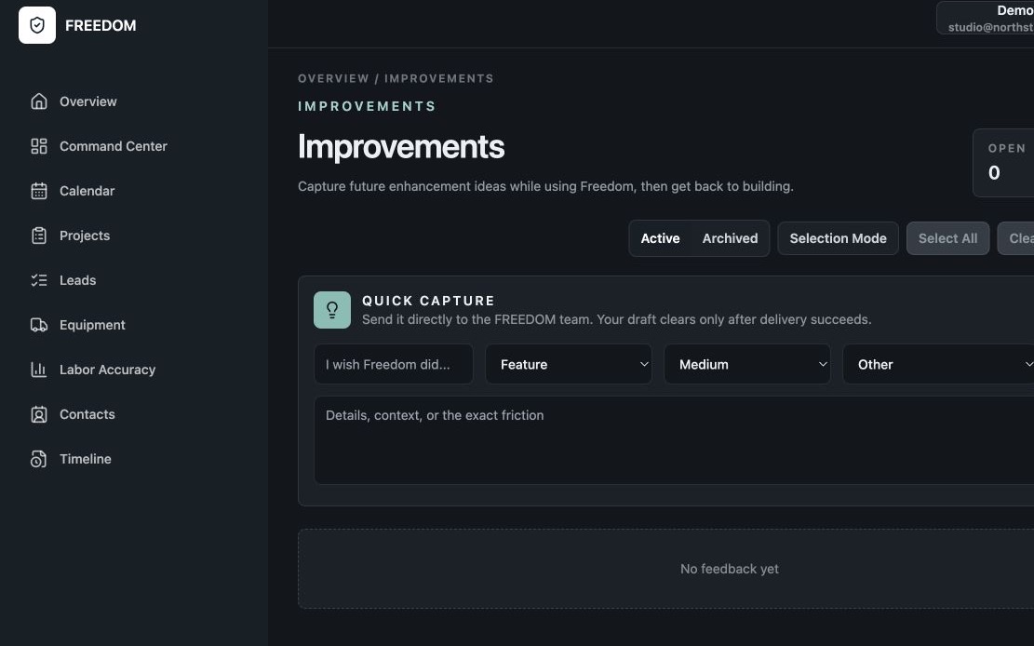Click the OVERVIEW breadcrumb link

click(x=333, y=78)
